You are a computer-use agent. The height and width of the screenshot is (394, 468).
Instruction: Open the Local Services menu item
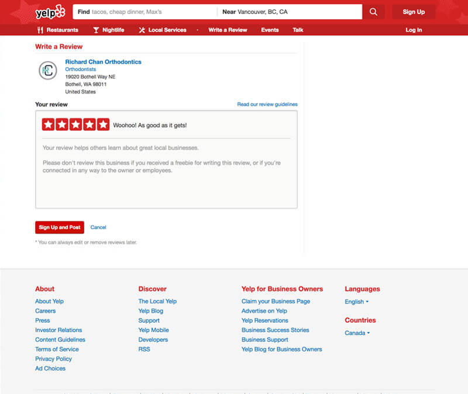[163, 30]
